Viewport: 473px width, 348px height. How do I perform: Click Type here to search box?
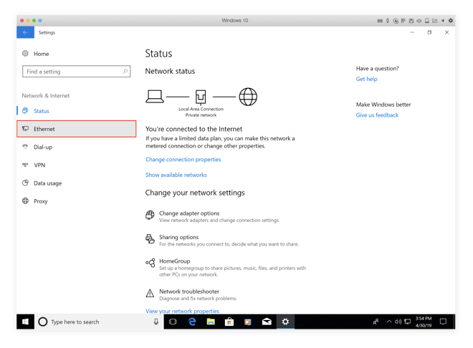[99, 322]
